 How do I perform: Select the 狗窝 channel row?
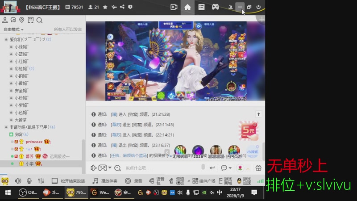coord(19,134)
